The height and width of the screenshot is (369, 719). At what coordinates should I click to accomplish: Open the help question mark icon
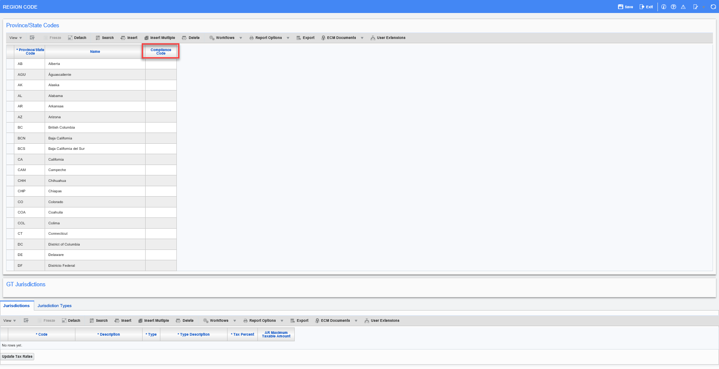pos(673,7)
